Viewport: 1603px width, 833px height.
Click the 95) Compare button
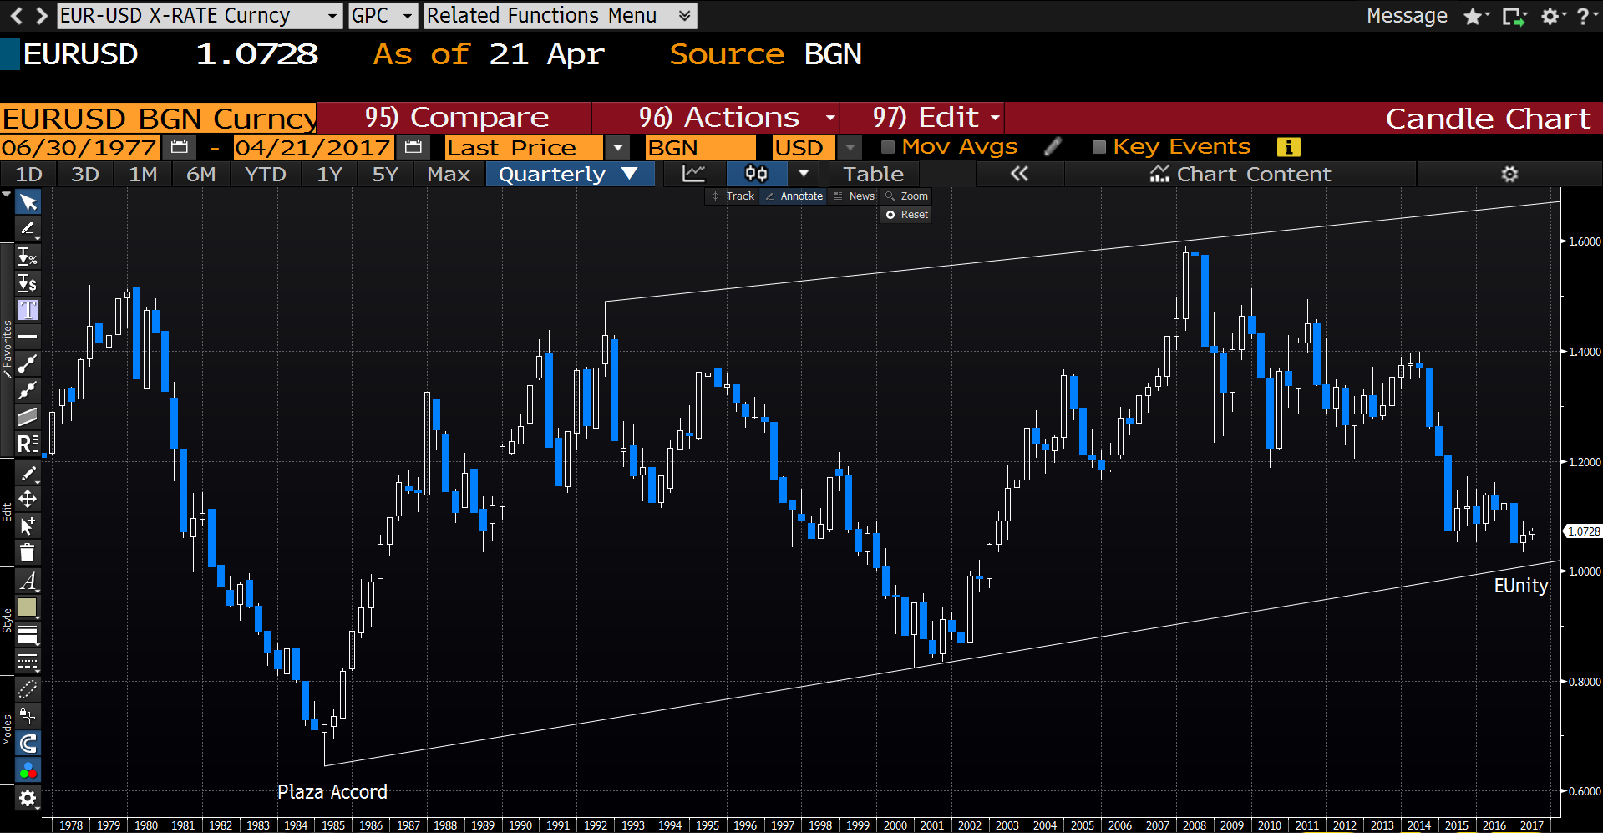pos(456,118)
